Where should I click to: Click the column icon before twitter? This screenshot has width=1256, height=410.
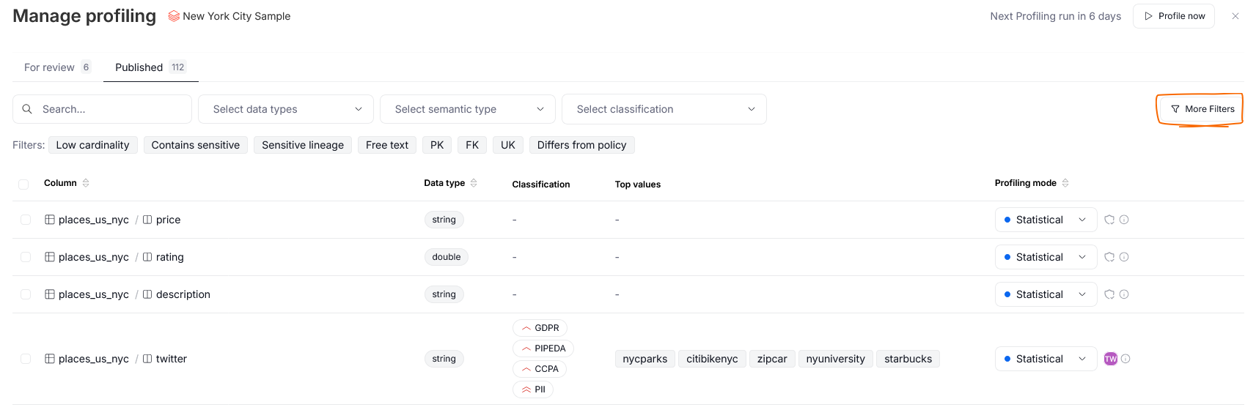click(147, 359)
